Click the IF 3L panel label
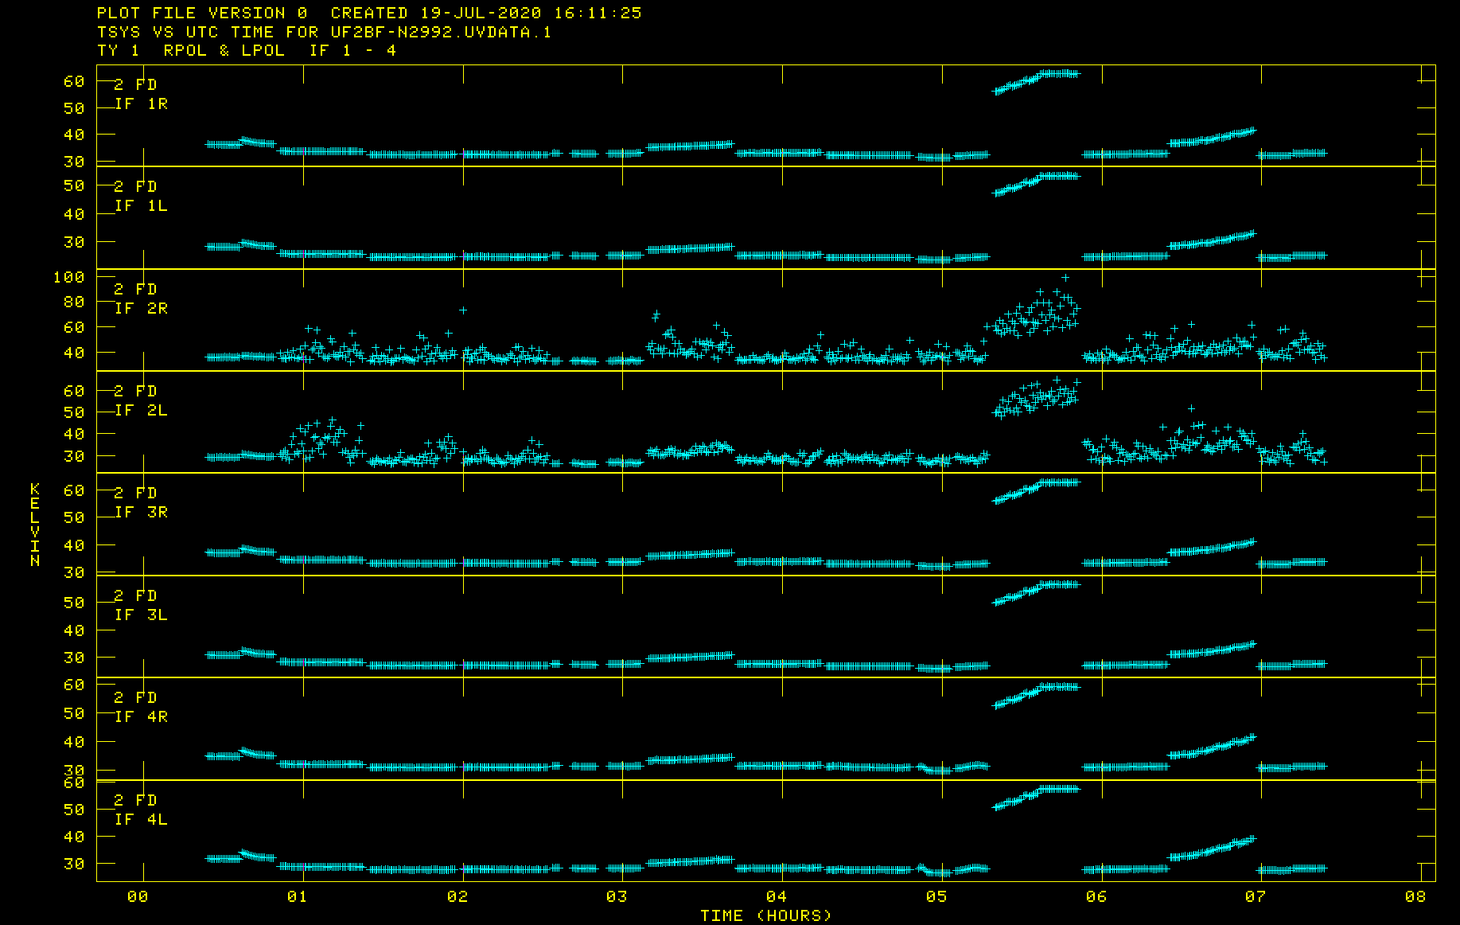 [141, 615]
